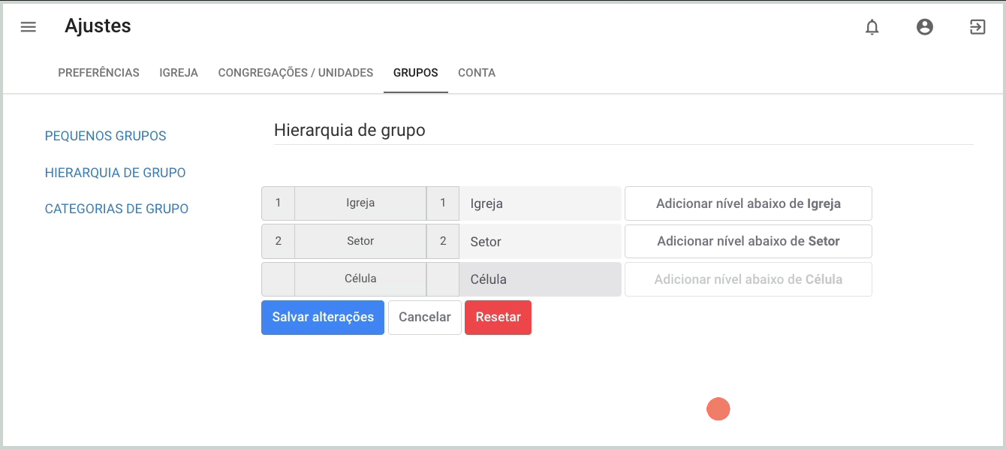This screenshot has width=1006, height=449.
Task: Edit the Igreja level name field
Action: point(541,203)
